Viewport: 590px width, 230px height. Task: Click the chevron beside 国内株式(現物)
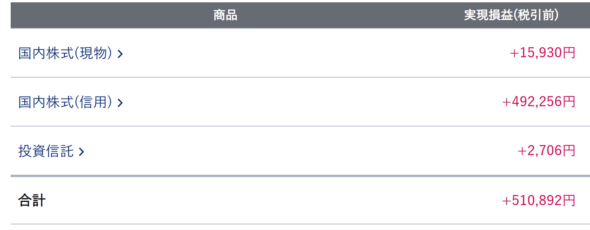click(120, 54)
